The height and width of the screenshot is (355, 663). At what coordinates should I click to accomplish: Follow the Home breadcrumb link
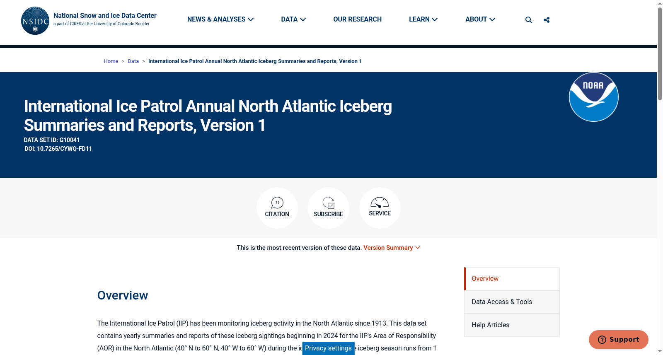pyautogui.click(x=111, y=61)
